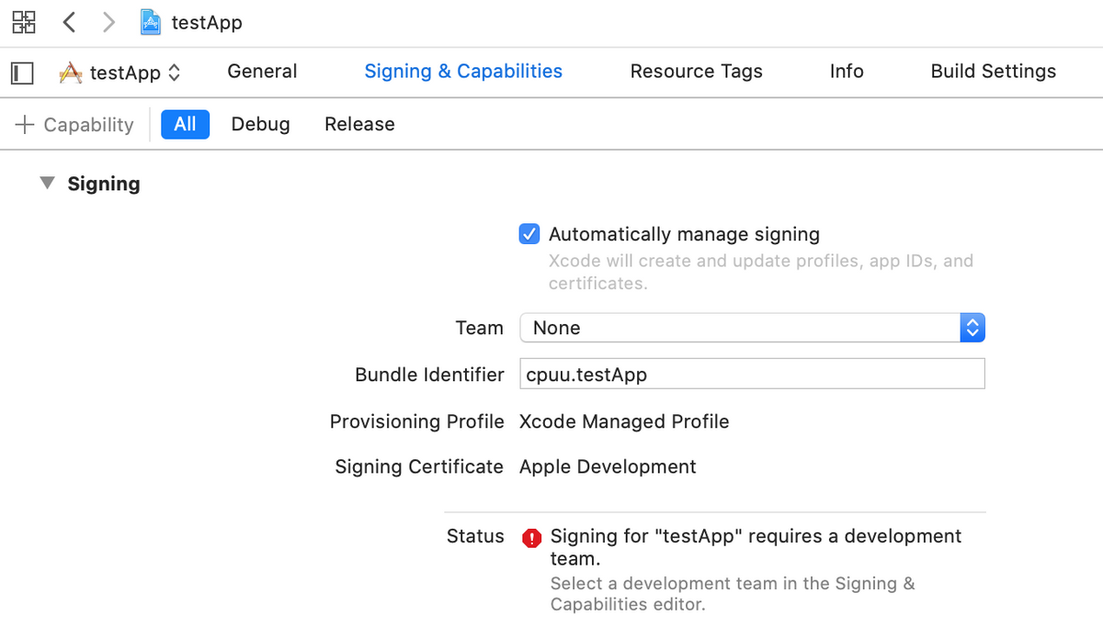Viewport: 1103px width, 638px height.
Task: Go back with the left chevron
Action: pos(69,22)
